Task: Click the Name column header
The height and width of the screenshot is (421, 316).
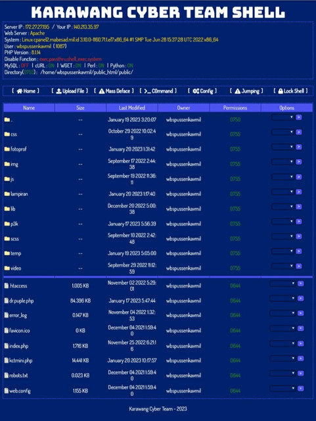Action: (x=29, y=108)
